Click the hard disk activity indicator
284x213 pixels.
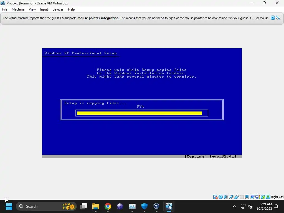(x=215, y=197)
